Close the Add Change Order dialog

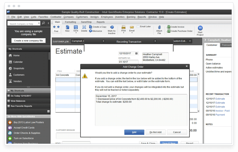pyautogui.click(x=187, y=66)
